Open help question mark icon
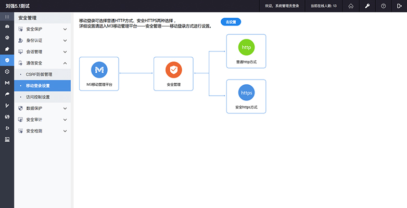Image resolution: width=407 pixels, height=208 pixels. click(384, 6)
